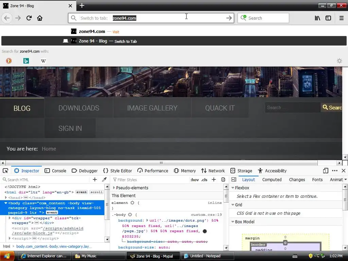The height and width of the screenshot is (261, 348).
Task: Open the Windows Start button
Action: 7,256
